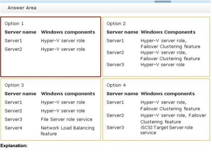Select the Option 1 answer box

(51, 47)
